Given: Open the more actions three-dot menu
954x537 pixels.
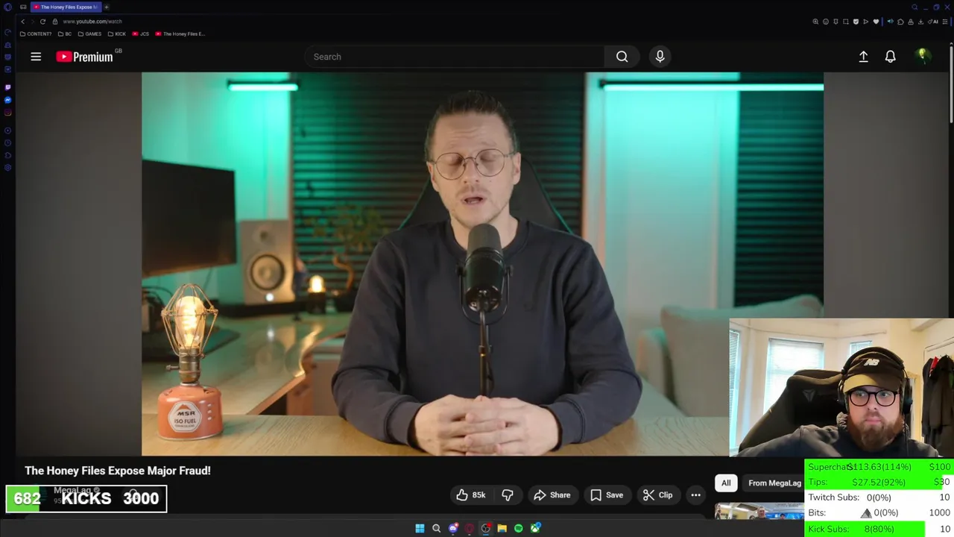Looking at the screenshot, I should point(695,495).
